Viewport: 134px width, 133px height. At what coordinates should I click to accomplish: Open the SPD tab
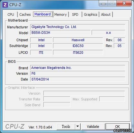point(75,14)
